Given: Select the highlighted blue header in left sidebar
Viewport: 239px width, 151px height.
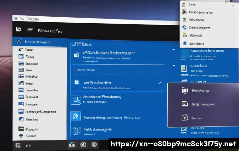Looking at the screenshot, I should (40, 42).
